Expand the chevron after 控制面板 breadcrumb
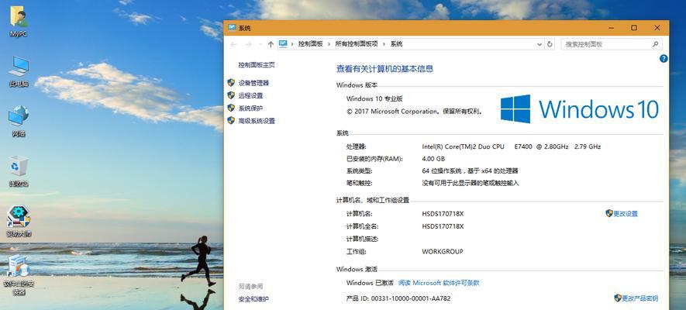The image size is (686, 310). [329, 44]
